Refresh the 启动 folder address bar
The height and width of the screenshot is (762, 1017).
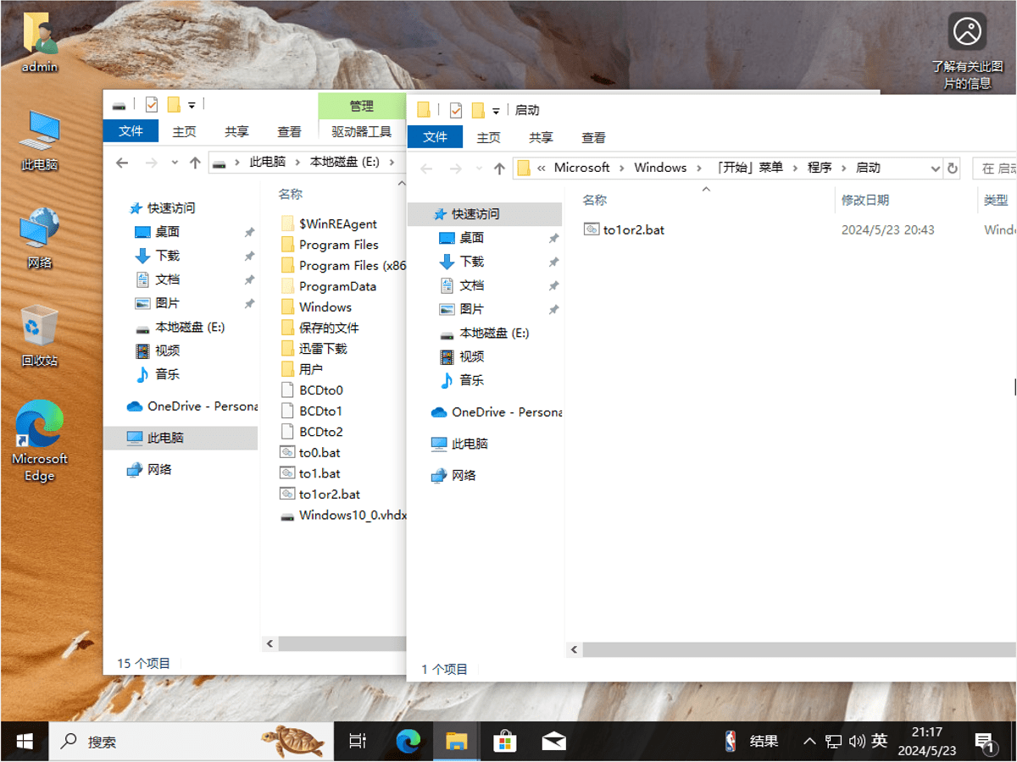click(x=953, y=168)
